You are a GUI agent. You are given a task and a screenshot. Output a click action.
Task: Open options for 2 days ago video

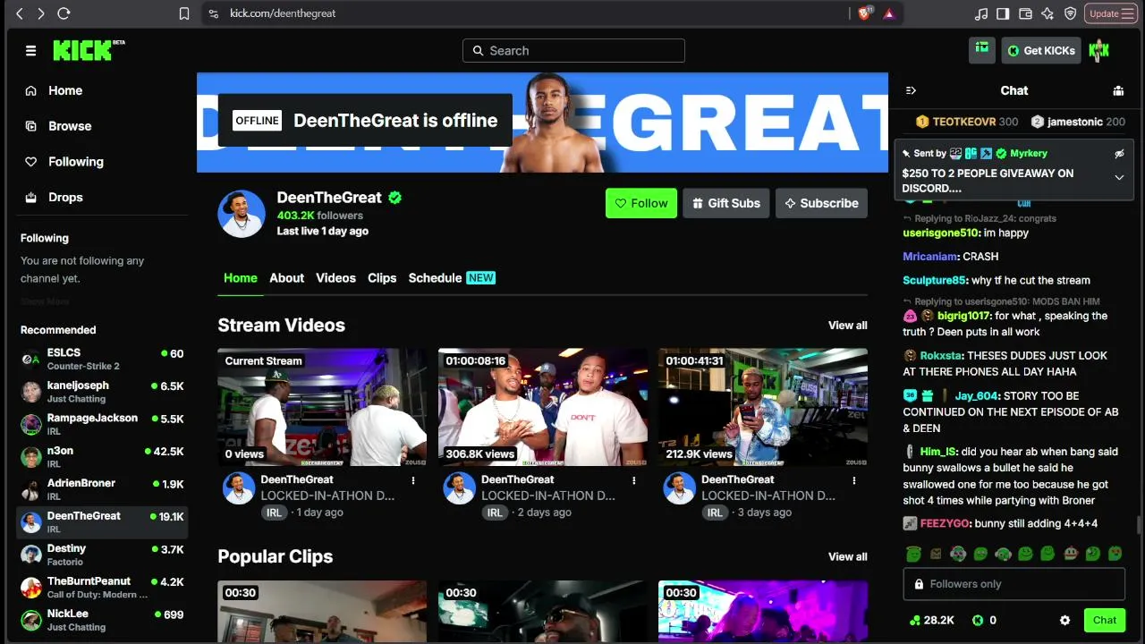(x=634, y=480)
